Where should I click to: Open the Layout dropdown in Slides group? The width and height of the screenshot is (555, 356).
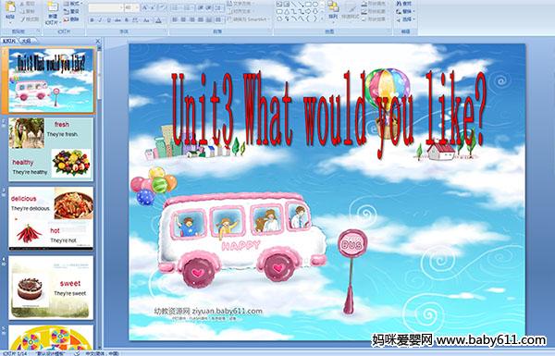(73, 4)
